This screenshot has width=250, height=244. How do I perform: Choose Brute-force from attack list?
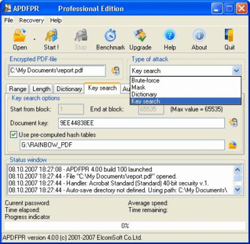click(x=186, y=81)
